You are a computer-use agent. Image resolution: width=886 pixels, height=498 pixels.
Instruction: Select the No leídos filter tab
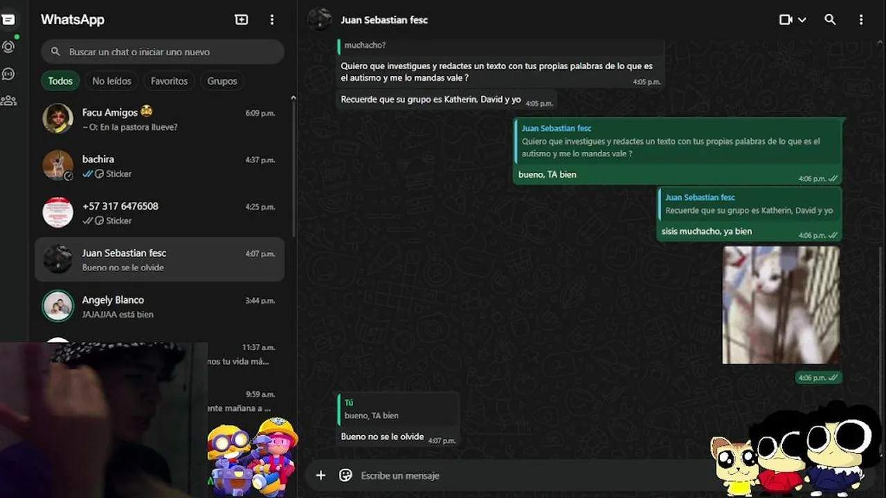111,81
